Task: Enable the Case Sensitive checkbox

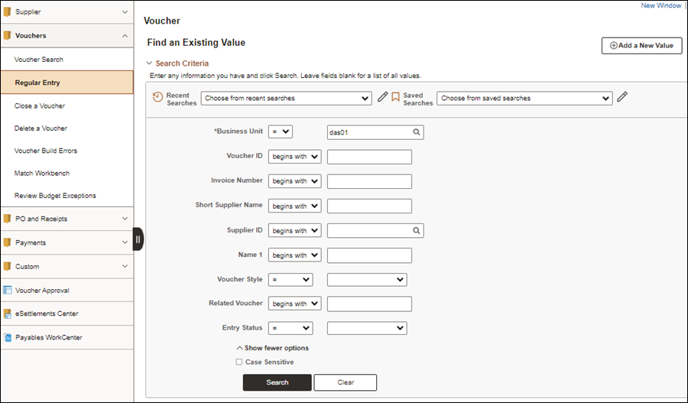Action: point(239,362)
